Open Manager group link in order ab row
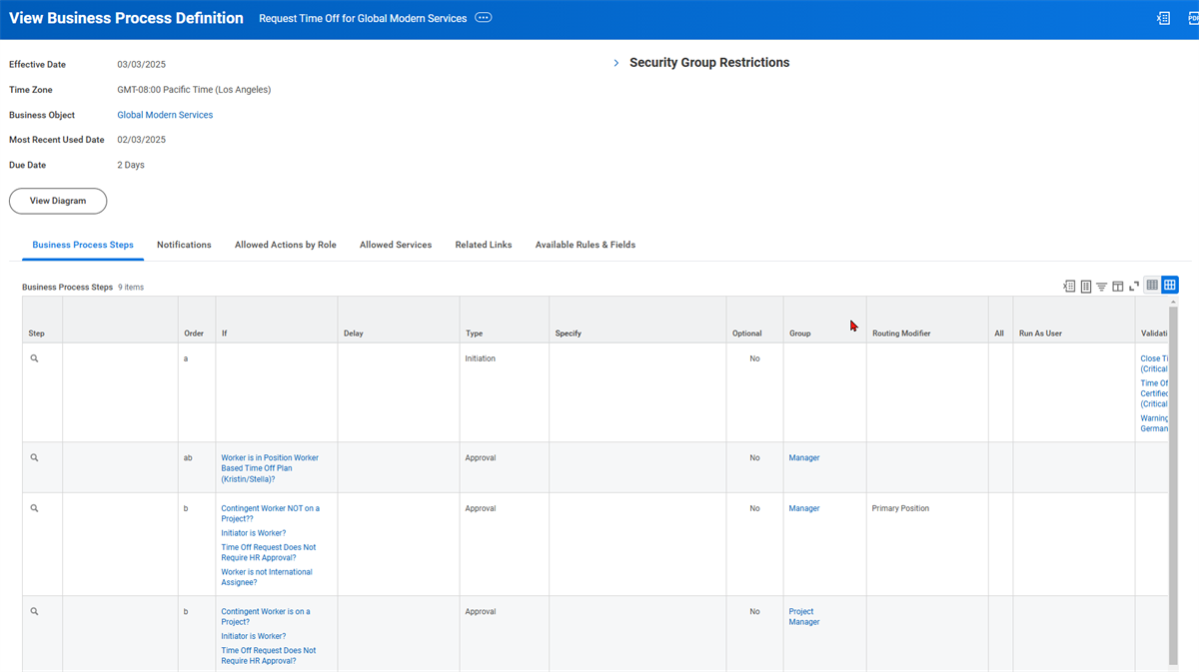The width and height of the screenshot is (1199, 672). (x=804, y=458)
